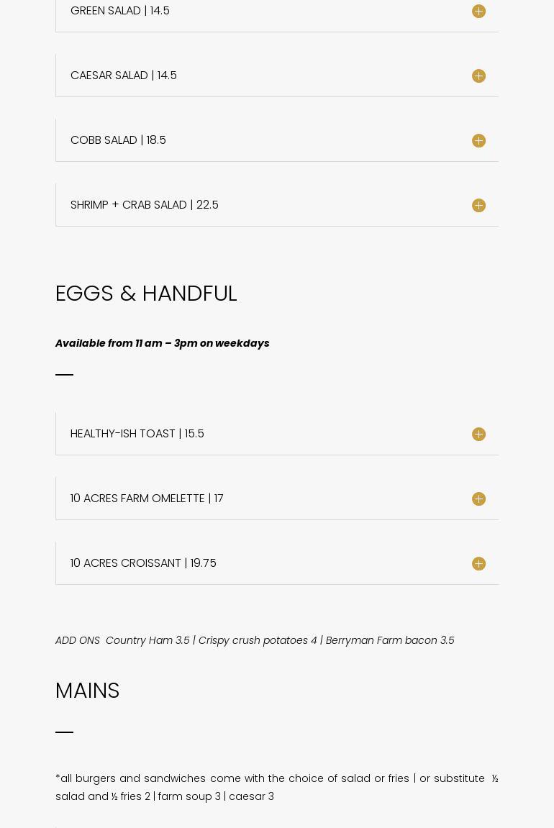This screenshot has width=554, height=828.
Task: Click the EGGS & HANDFUL heading
Action: 146,294
